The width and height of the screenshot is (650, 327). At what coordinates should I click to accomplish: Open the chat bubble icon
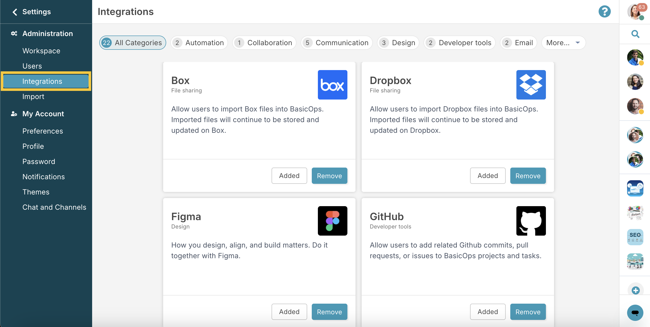635,313
